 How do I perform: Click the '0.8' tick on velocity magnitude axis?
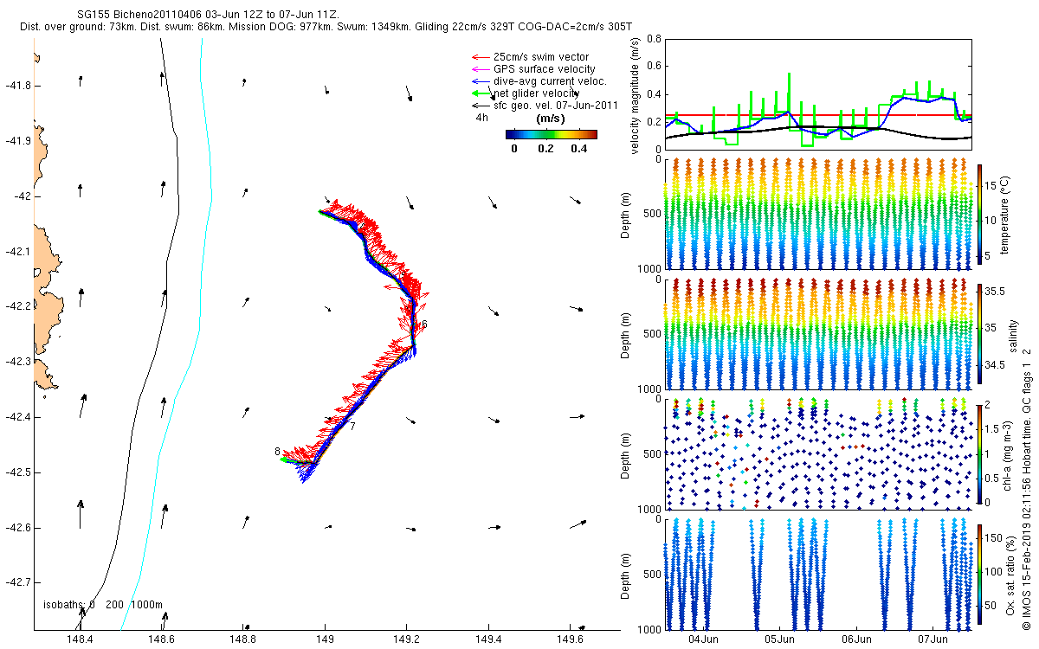[x=652, y=40]
